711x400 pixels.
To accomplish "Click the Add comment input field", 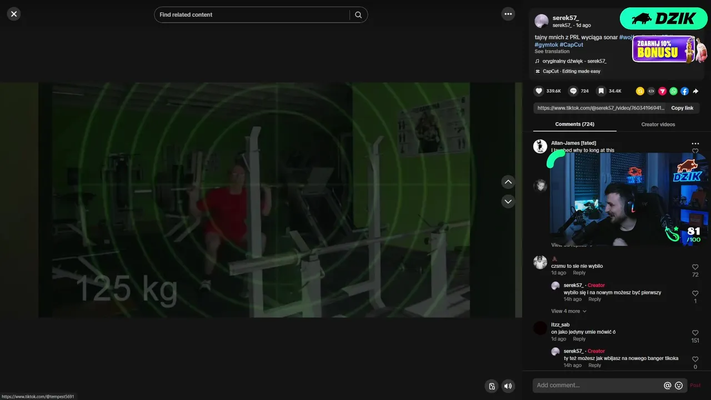I will (x=598, y=386).
